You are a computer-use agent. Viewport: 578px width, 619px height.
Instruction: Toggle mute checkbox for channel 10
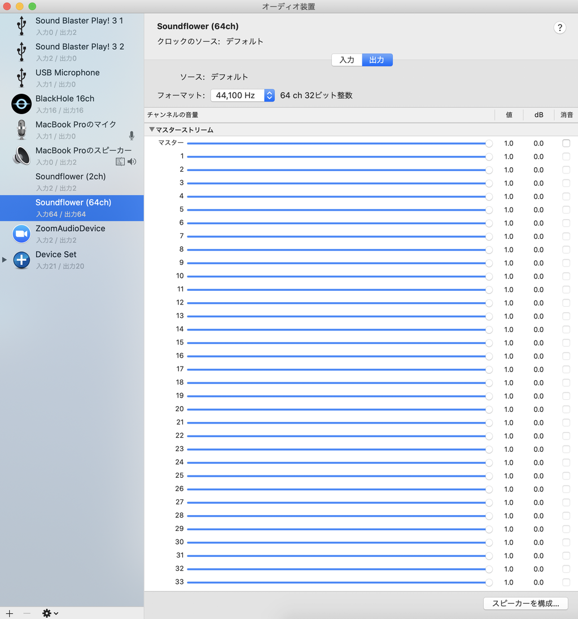pos(566,276)
